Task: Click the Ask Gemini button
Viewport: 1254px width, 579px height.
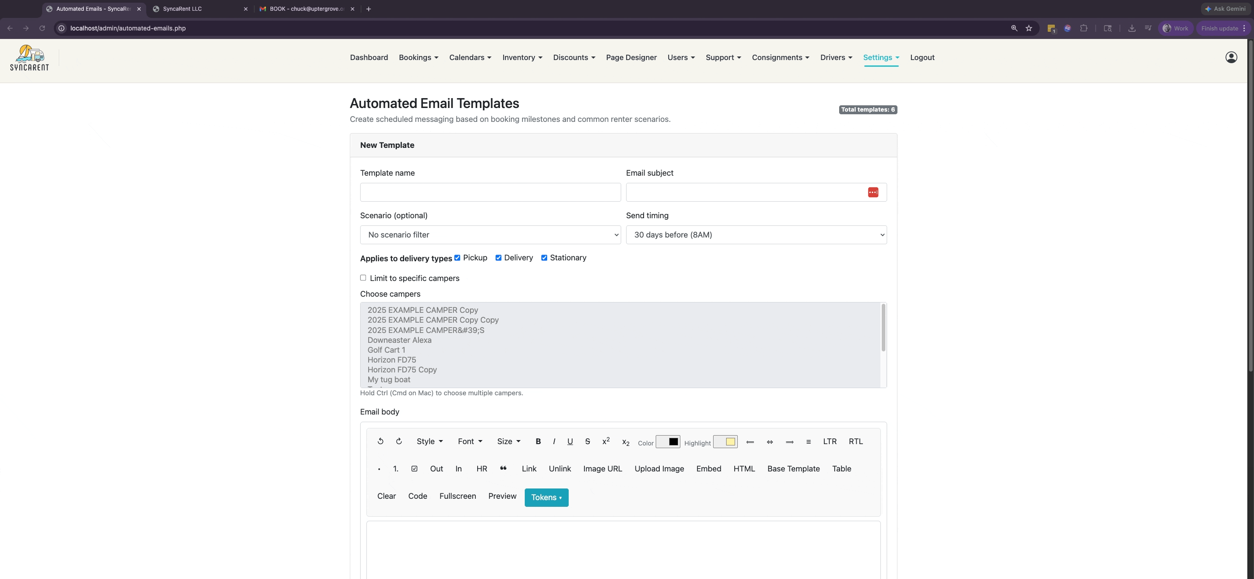Action: [x=1225, y=9]
